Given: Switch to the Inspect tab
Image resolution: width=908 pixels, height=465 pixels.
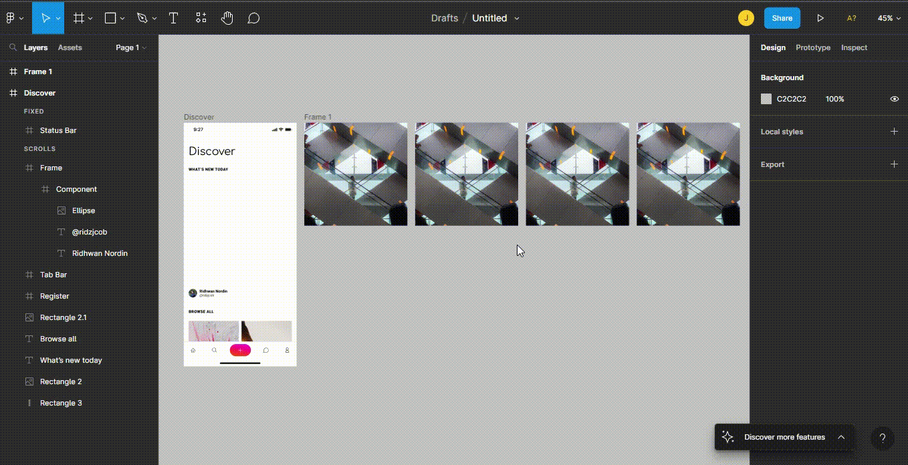Looking at the screenshot, I should tap(854, 47).
